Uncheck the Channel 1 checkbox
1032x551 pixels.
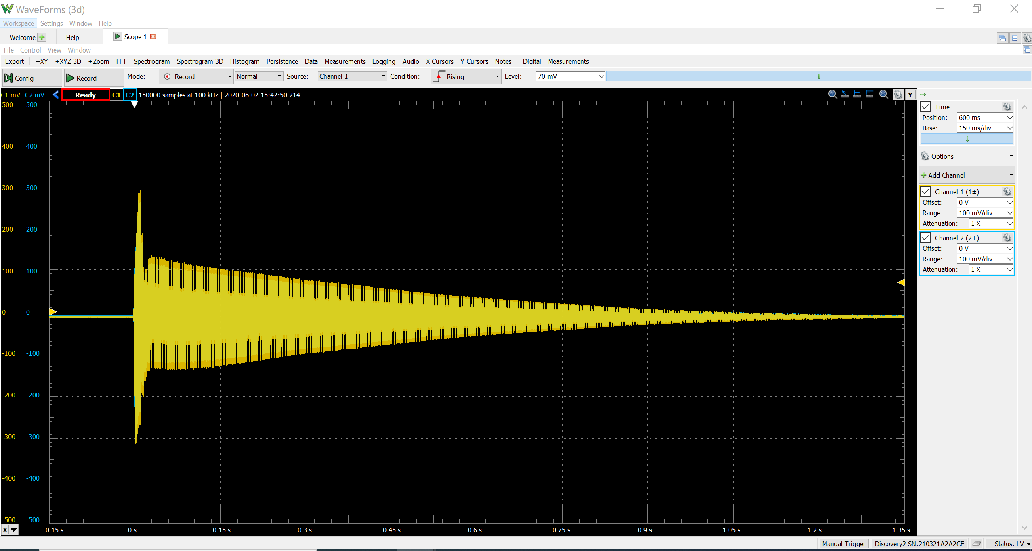926,191
